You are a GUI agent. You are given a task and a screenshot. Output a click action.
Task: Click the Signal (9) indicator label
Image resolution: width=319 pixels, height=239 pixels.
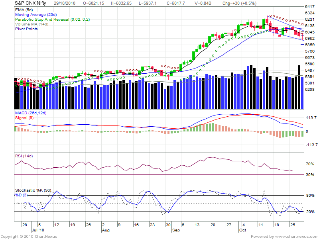pos(25,118)
